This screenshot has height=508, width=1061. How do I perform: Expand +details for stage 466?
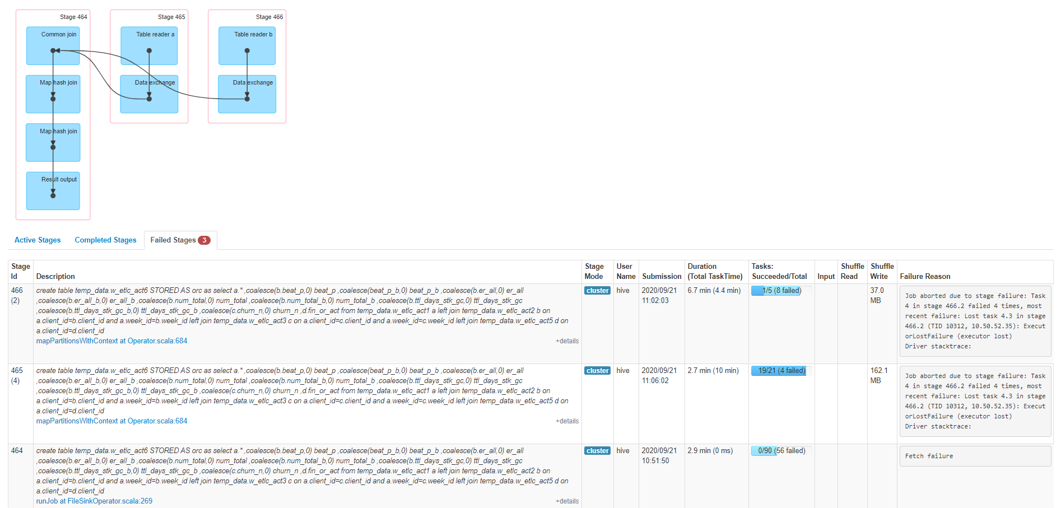(567, 341)
